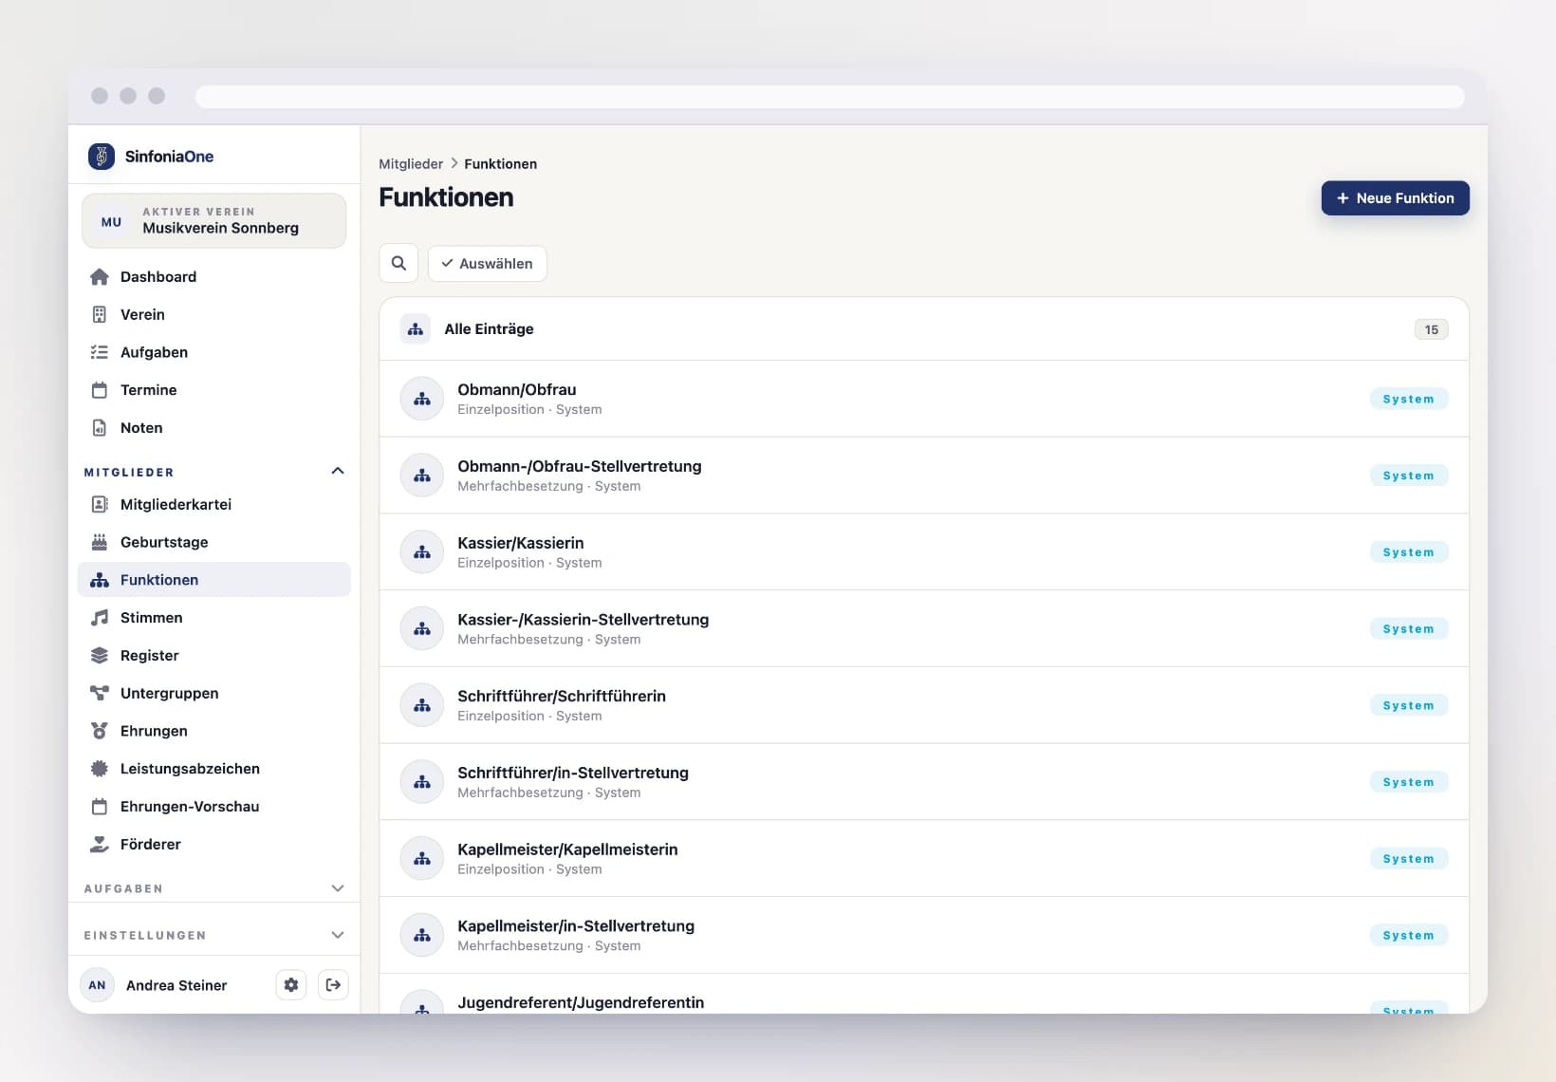Go to Untergruppen in the sidebar
Image resolution: width=1556 pixels, height=1082 pixels.
(214, 694)
